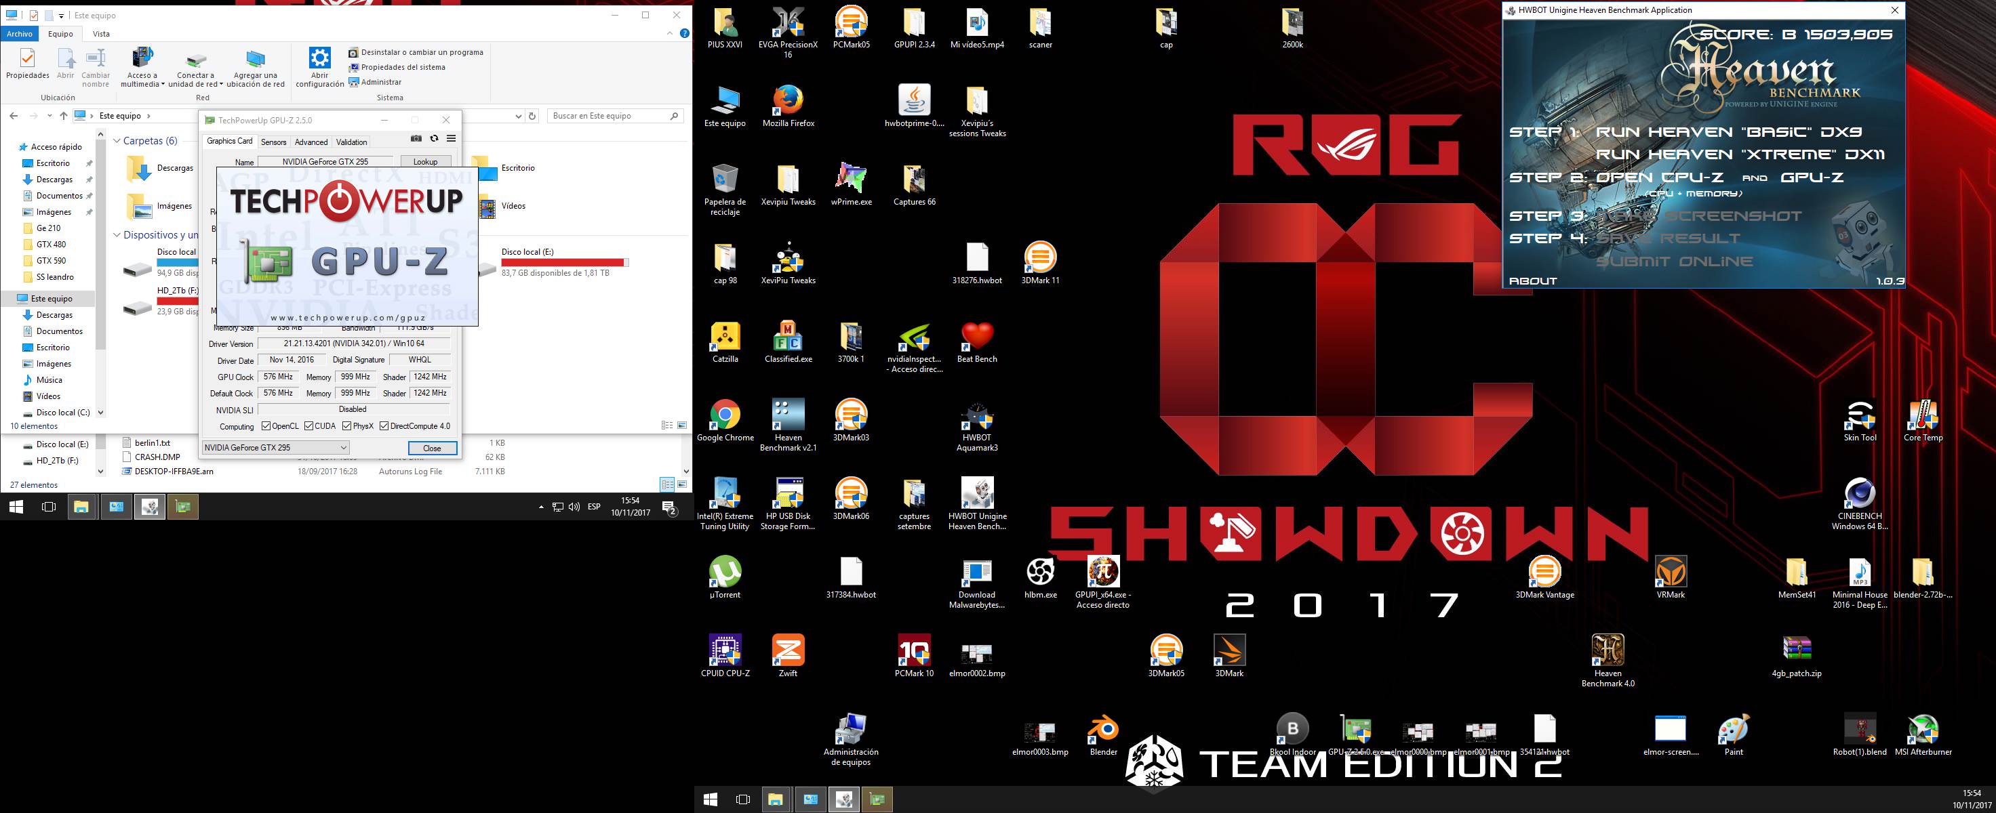Viewport: 1996px width, 813px height.
Task: Select the wPrime.exe desktop icon
Action: pyautogui.click(x=851, y=185)
